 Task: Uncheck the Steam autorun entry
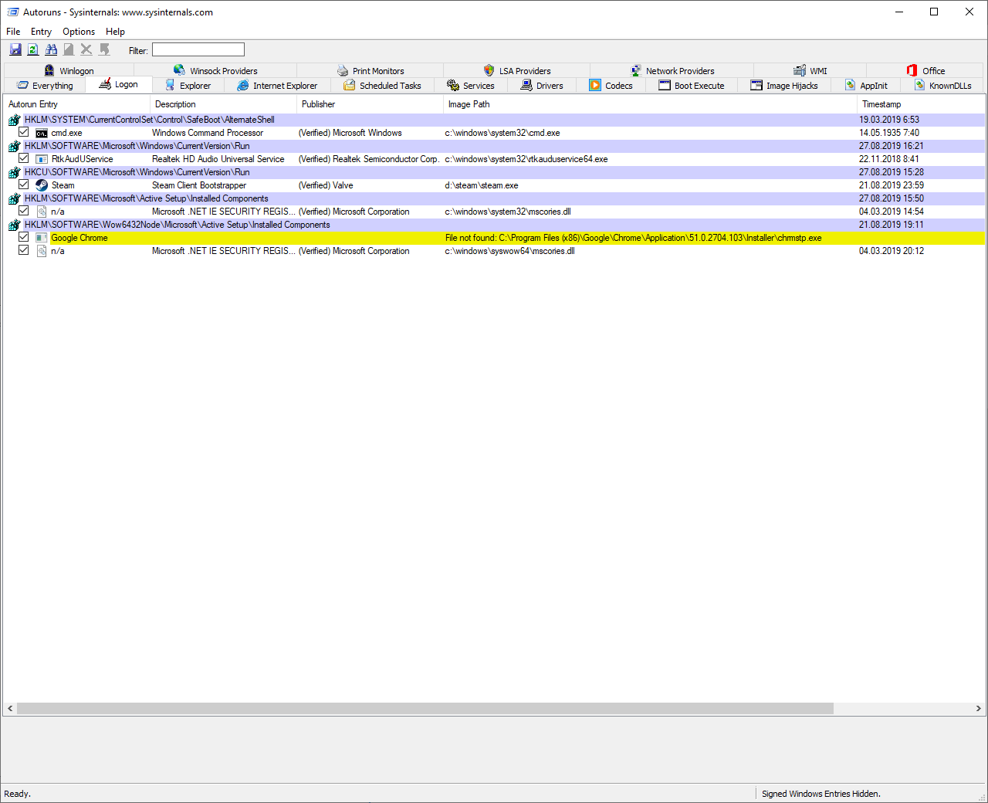pos(24,185)
